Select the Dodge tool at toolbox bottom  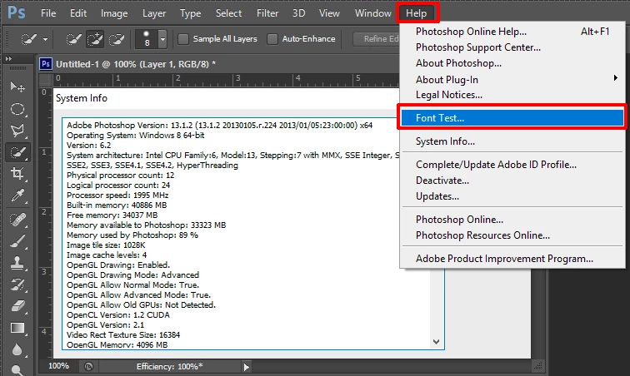17,369
